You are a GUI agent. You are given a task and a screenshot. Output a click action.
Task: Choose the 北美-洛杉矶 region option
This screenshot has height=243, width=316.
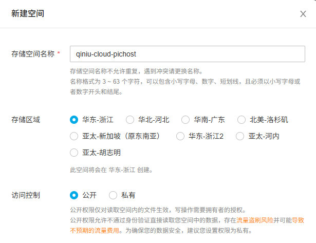coord(241,120)
